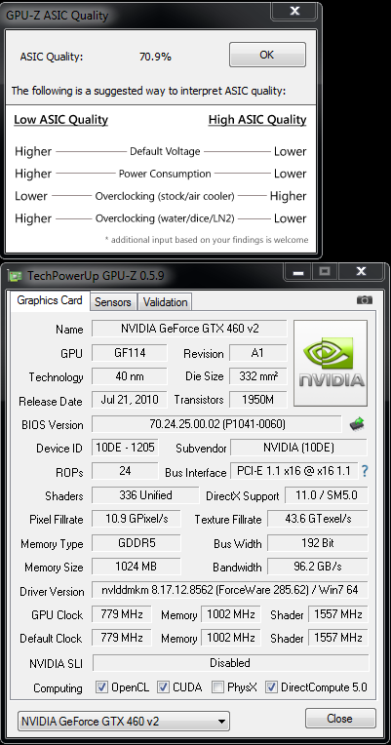Click the Default Voltage label
Viewport: 391px width, 745px height.
click(165, 151)
